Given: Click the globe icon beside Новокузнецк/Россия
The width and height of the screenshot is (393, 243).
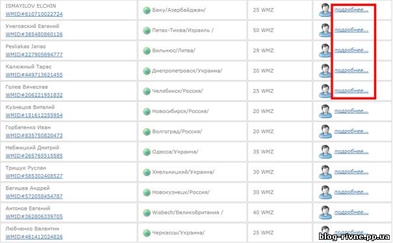Looking at the screenshot, I should point(147,192).
